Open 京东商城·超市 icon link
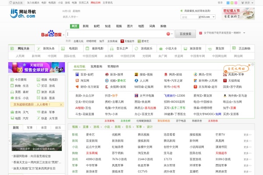This screenshot has width=263, height=175. 195,87
